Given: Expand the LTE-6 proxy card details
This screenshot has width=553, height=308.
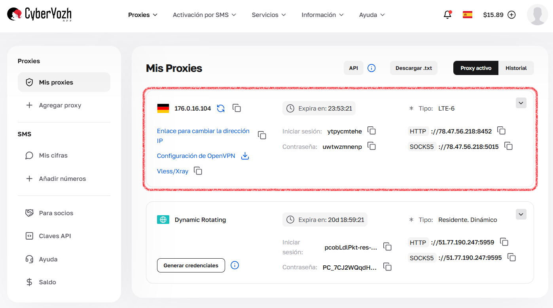Looking at the screenshot, I should point(521,103).
